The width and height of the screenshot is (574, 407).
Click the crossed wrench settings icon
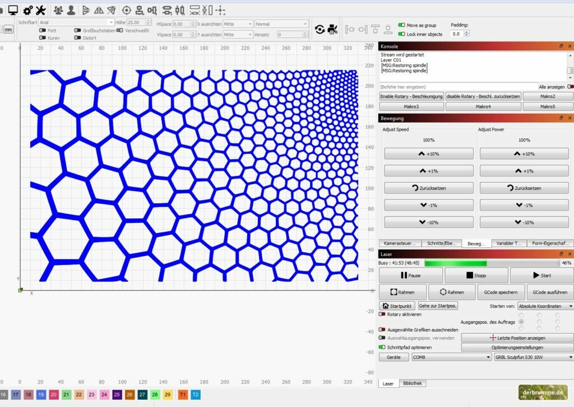41,10
